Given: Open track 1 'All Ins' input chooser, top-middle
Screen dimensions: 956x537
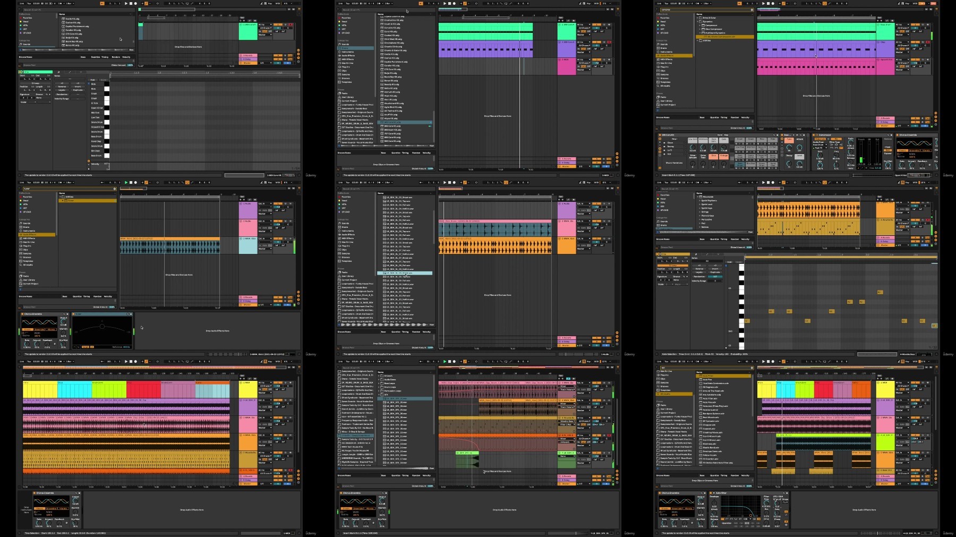Looking at the screenshot, I should pyautogui.click(x=584, y=24).
